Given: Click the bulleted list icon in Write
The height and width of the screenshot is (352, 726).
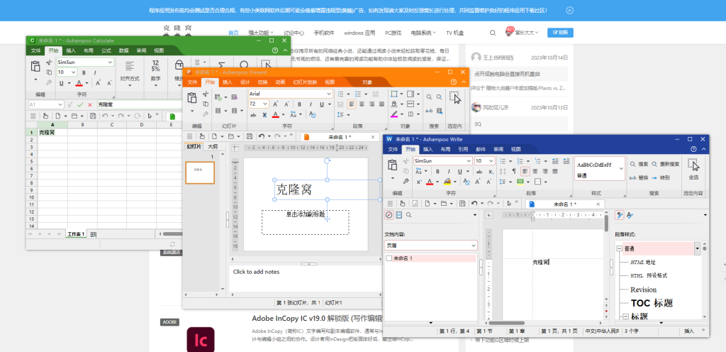Looking at the screenshot, I should tap(503, 160).
